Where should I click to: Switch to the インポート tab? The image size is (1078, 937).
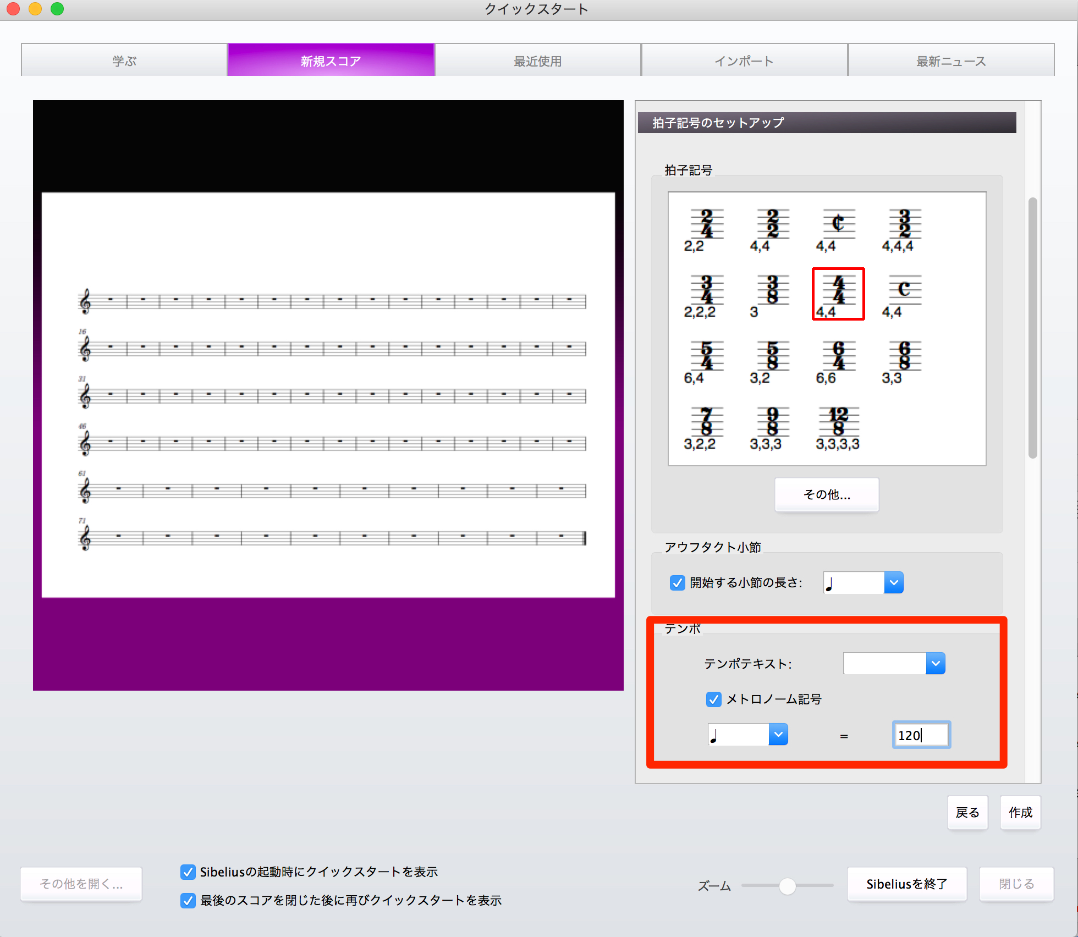[x=744, y=60]
